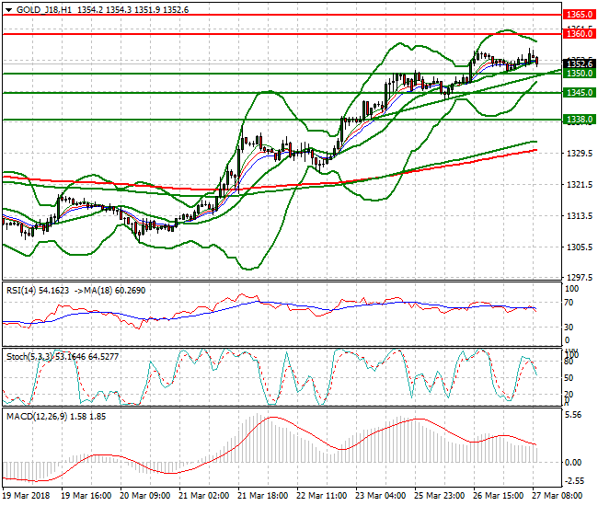Click the MACD scale value 0.00
Screen dimensions: 598x506
click(x=573, y=463)
